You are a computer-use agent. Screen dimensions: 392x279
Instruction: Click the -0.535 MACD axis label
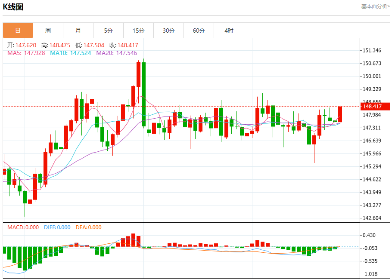click(370, 261)
